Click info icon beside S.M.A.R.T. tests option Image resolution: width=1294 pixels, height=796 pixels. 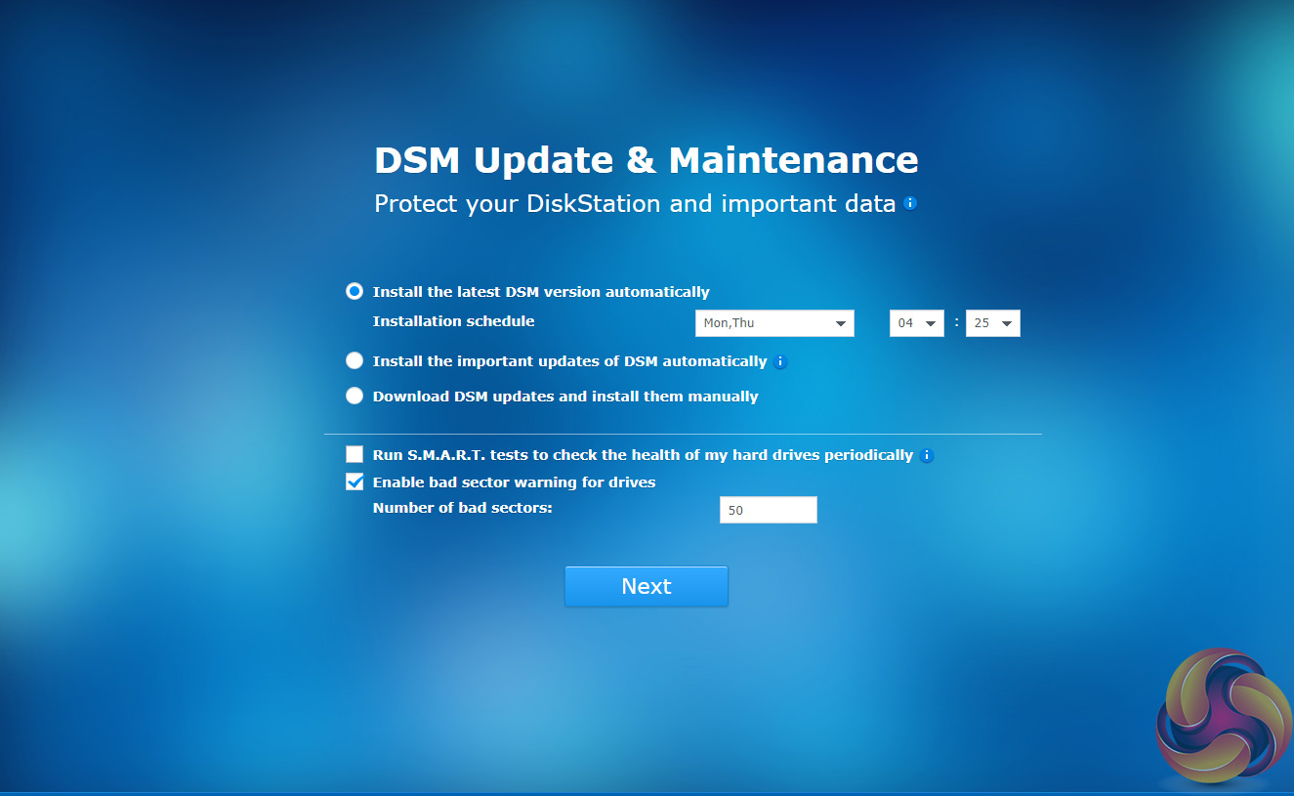pos(927,455)
